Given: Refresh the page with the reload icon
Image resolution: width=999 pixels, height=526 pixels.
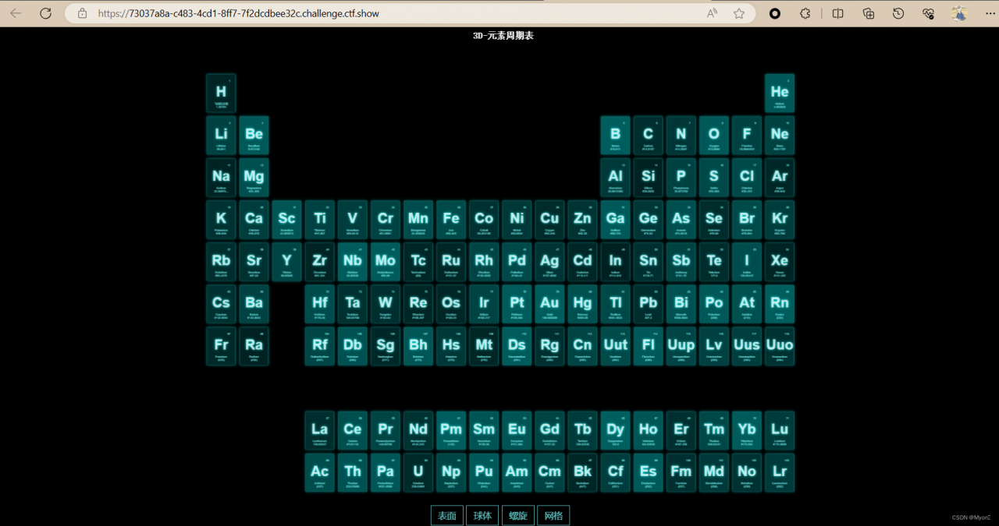Looking at the screenshot, I should coord(45,13).
